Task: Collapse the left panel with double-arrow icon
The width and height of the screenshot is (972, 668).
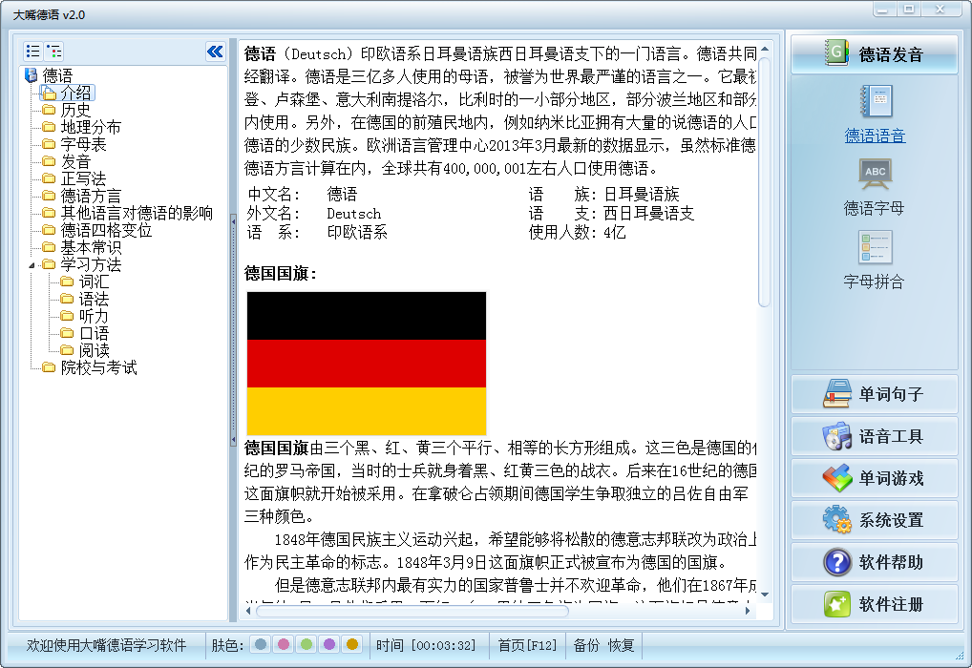Action: tap(215, 52)
